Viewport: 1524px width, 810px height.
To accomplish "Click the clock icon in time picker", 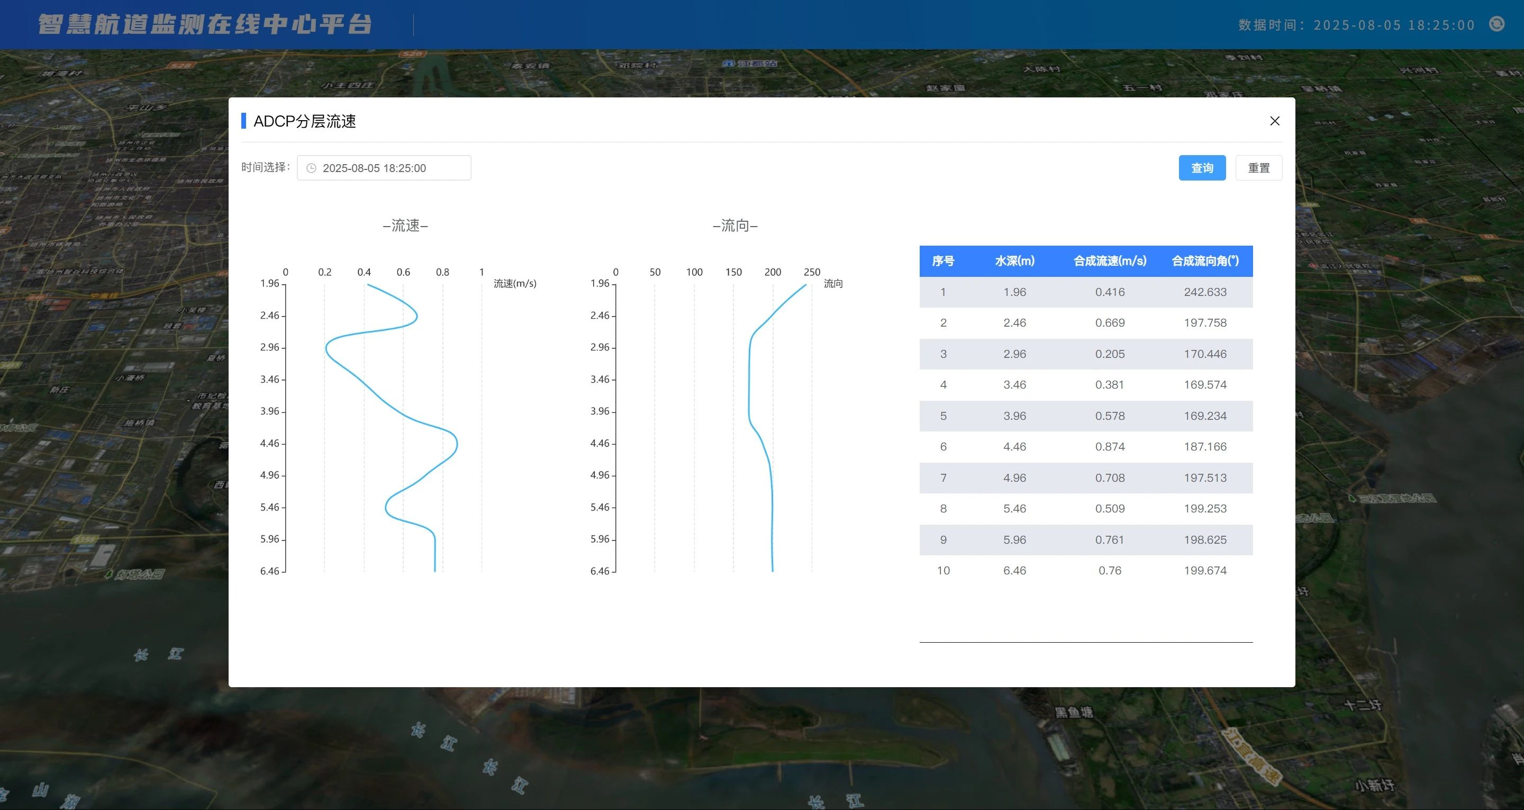I will point(311,168).
